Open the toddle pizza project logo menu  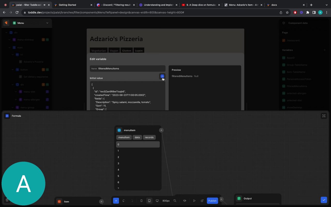click(x=6, y=23)
